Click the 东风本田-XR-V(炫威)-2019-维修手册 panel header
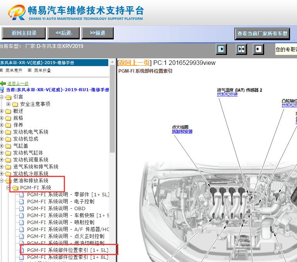 point(54,63)
